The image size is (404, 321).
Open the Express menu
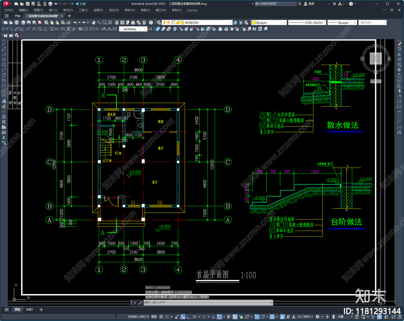[x=192, y=10]
